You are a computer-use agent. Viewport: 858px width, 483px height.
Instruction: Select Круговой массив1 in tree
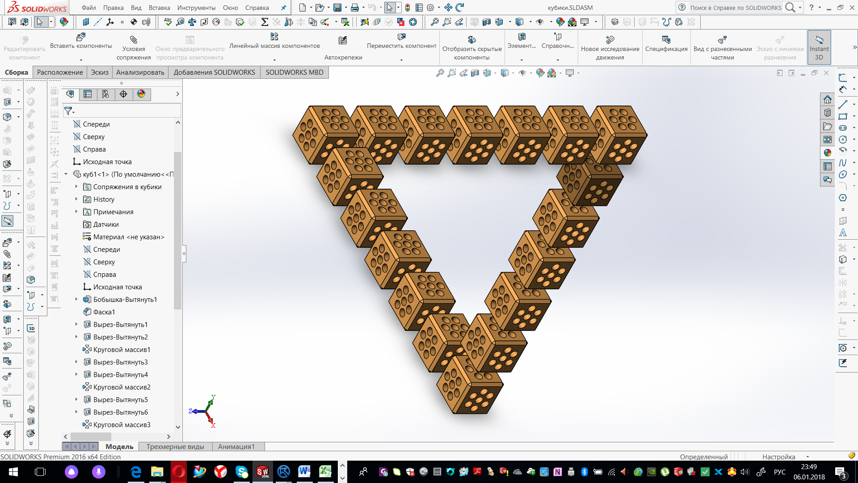[x=122, y=350]
